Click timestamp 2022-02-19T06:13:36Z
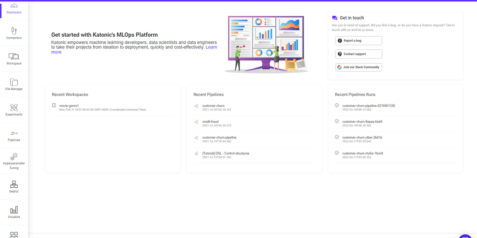The height and width of the screenshot is (238, 477). tap(357, 110)
